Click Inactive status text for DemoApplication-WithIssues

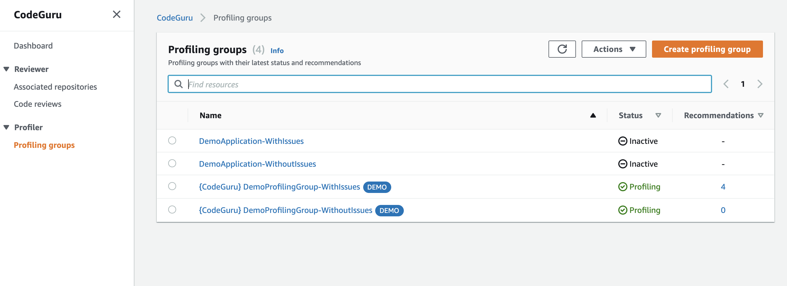(x=643, y=141)
